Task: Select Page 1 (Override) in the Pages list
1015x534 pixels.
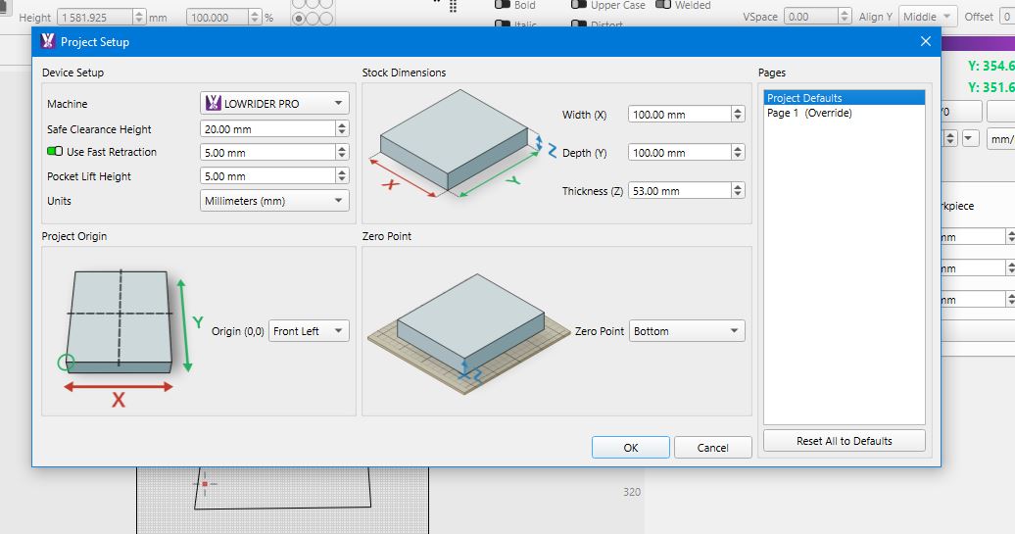Action: [x=845, y=113]
